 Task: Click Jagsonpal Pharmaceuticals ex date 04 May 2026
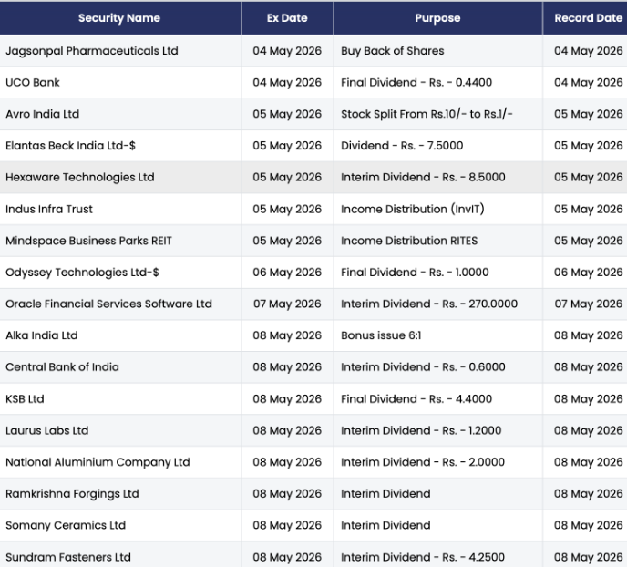tap(287, 51)
